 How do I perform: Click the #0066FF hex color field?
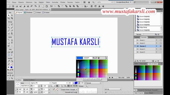tap(88, 58)
